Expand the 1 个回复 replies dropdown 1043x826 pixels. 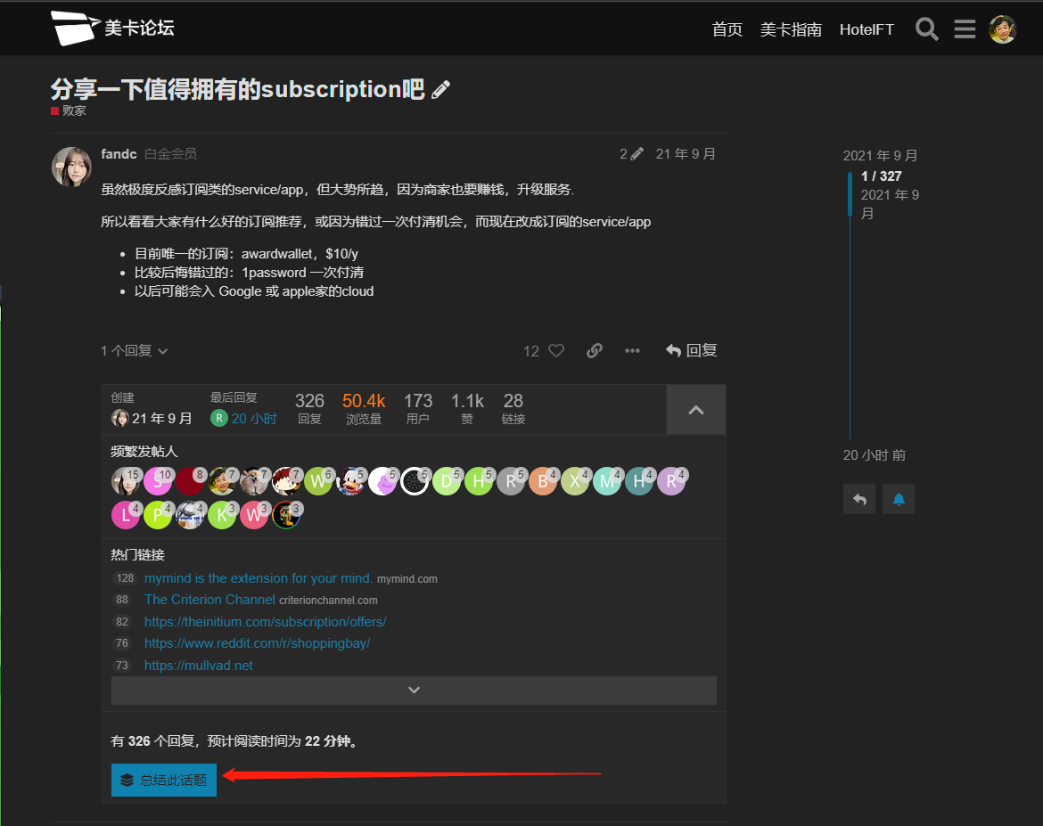tap(135, 351)
